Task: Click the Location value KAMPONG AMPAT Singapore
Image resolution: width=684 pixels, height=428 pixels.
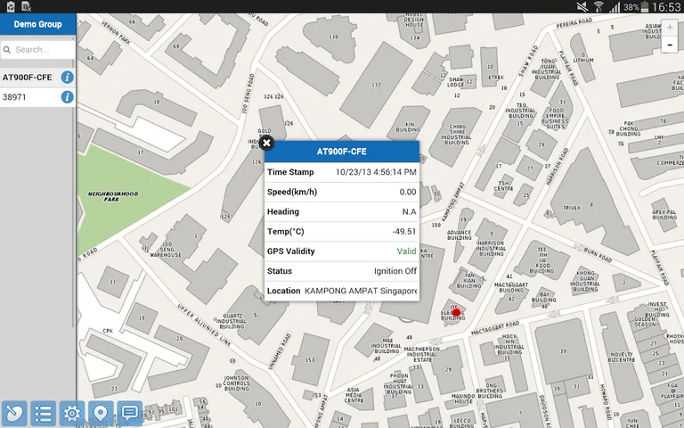Action: coord(361,291)
